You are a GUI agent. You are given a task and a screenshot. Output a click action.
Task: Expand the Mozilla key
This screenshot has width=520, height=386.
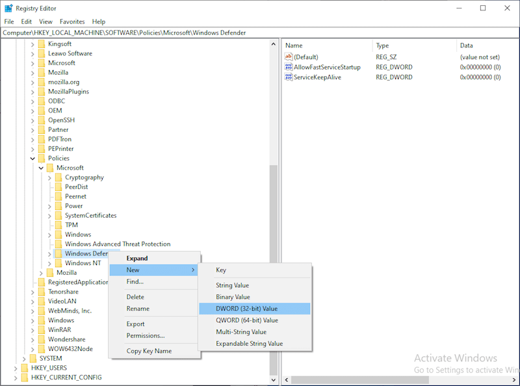(x=31, y=73)
